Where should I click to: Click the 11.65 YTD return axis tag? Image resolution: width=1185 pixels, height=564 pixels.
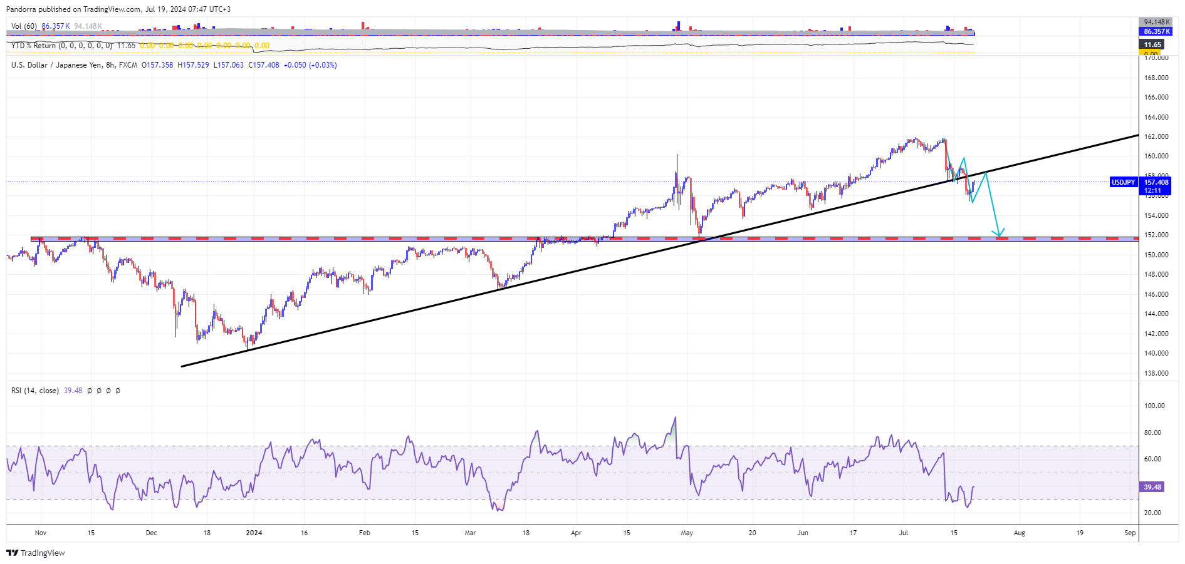click(1152, 44)
